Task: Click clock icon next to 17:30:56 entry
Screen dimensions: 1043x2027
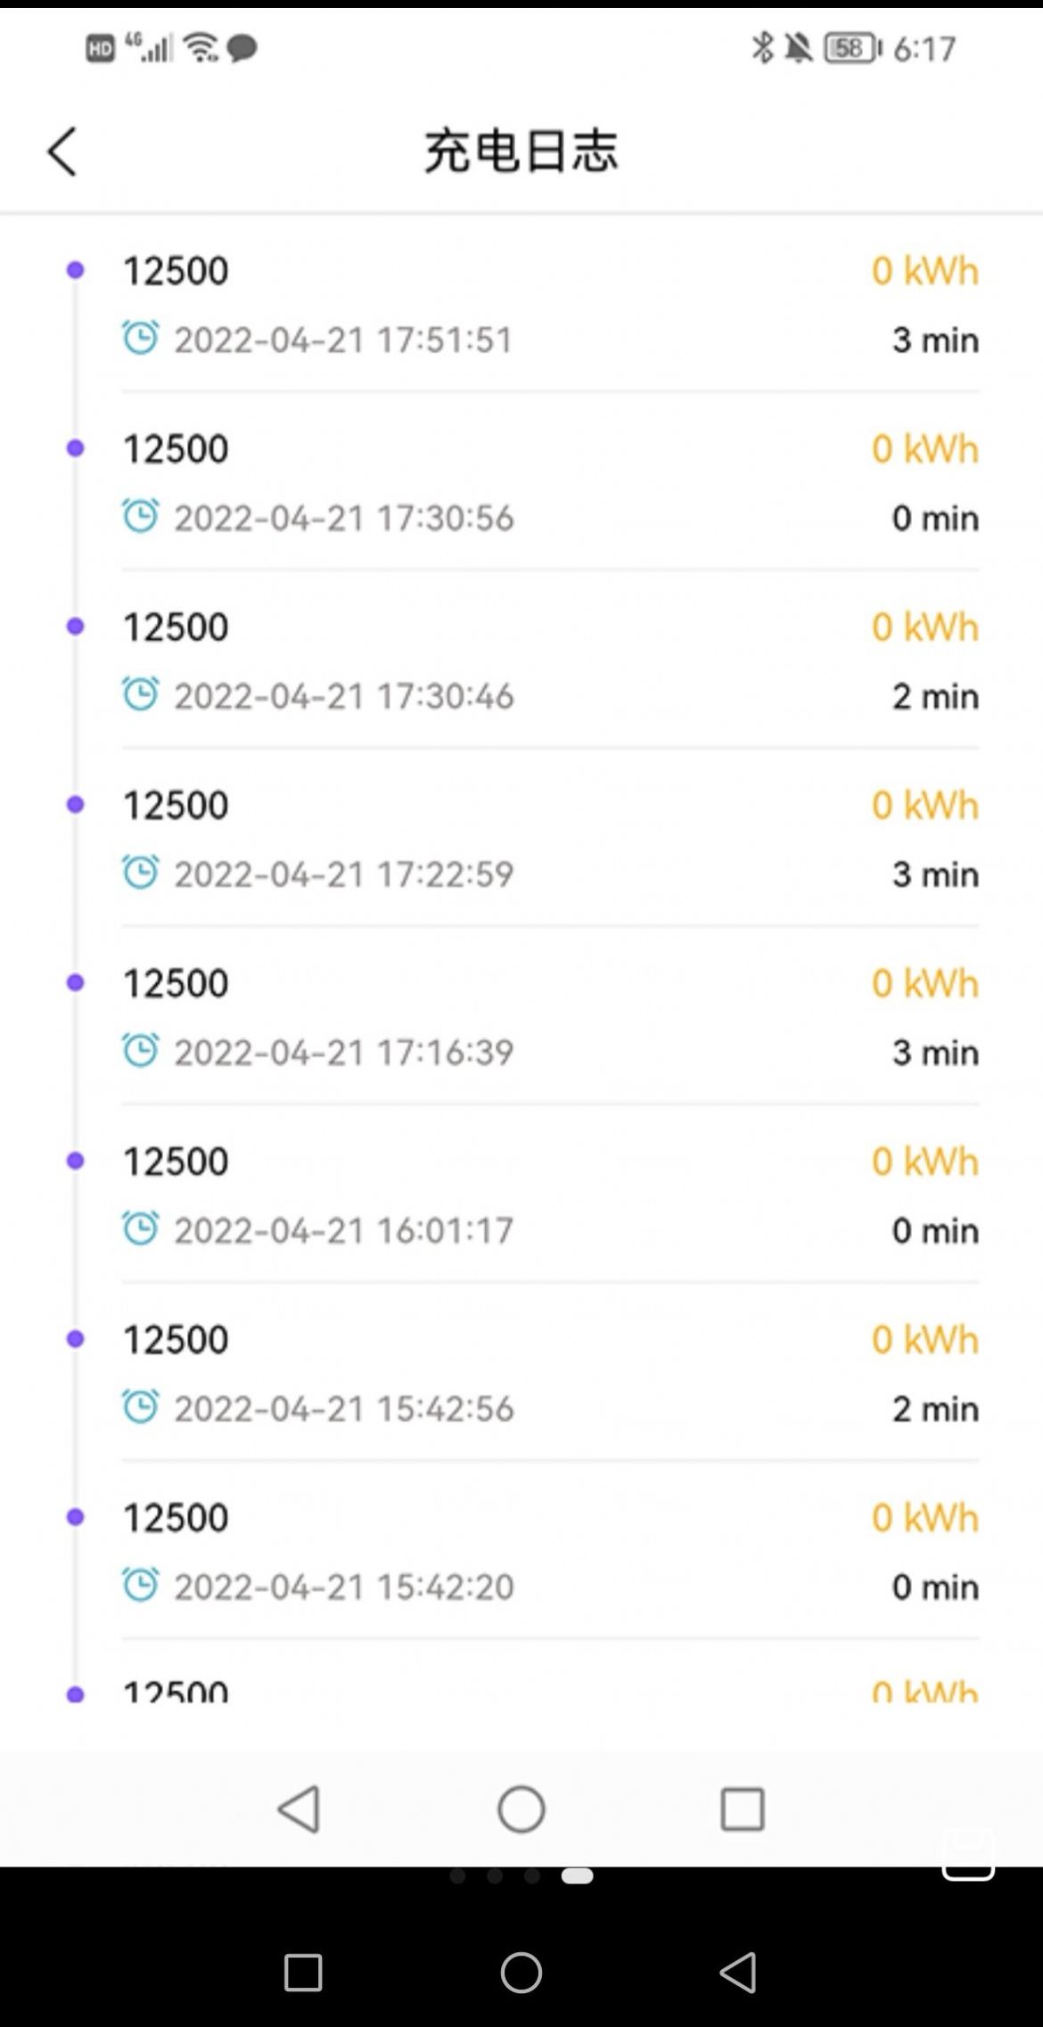Action: (x=141, y=516)
